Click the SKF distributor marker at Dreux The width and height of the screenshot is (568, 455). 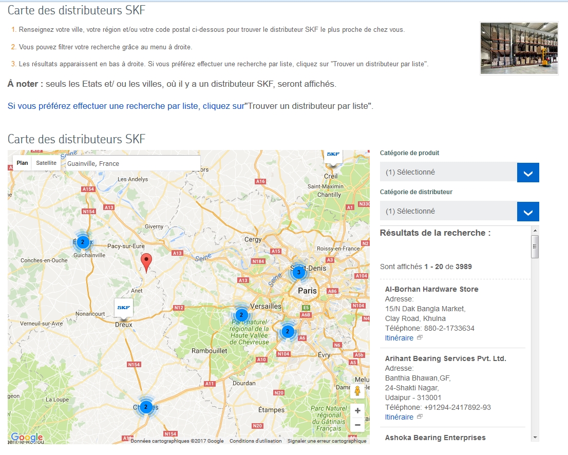coord(123,308)
